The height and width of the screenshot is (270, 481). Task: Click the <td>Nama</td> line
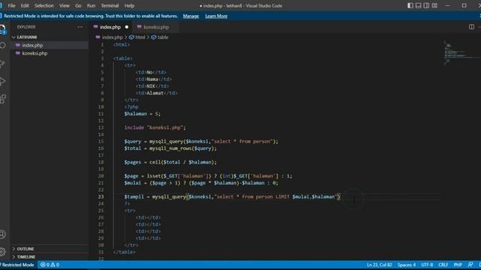tap(153, 79)
